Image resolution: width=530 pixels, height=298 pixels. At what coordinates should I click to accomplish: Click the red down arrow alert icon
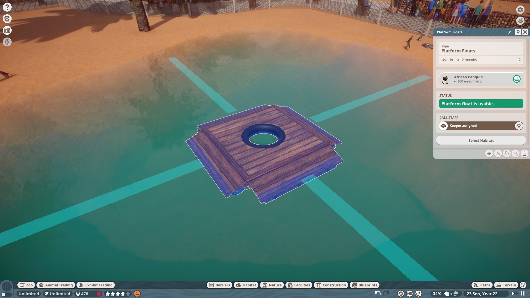(99, 294)
